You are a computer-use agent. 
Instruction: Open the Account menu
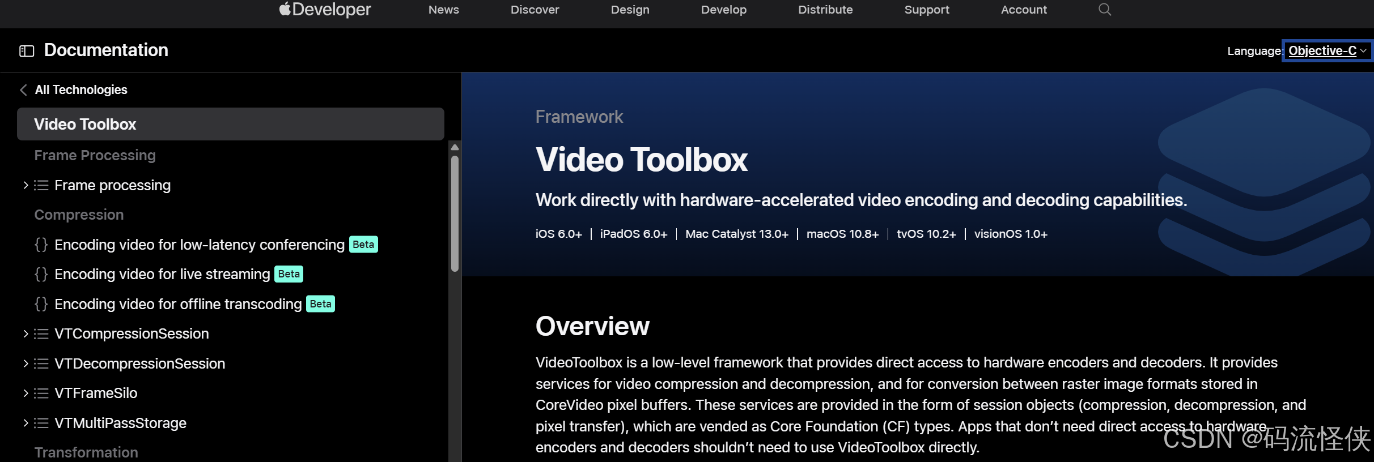pos(1024,10)
